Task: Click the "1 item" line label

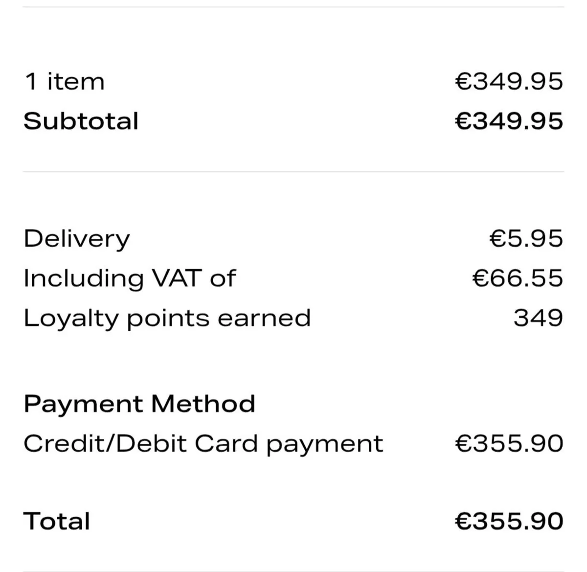Action: (x=64, y=82)
